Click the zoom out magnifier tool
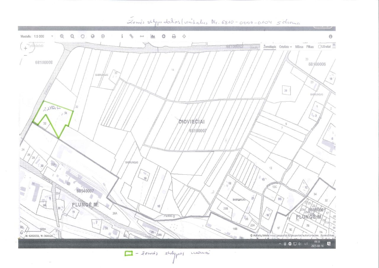The image size is (379, 268). 72,36
